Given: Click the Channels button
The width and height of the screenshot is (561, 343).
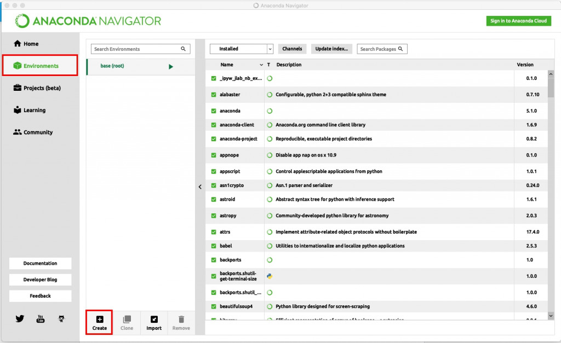Looking at the screenshot, I should [292, 49].
